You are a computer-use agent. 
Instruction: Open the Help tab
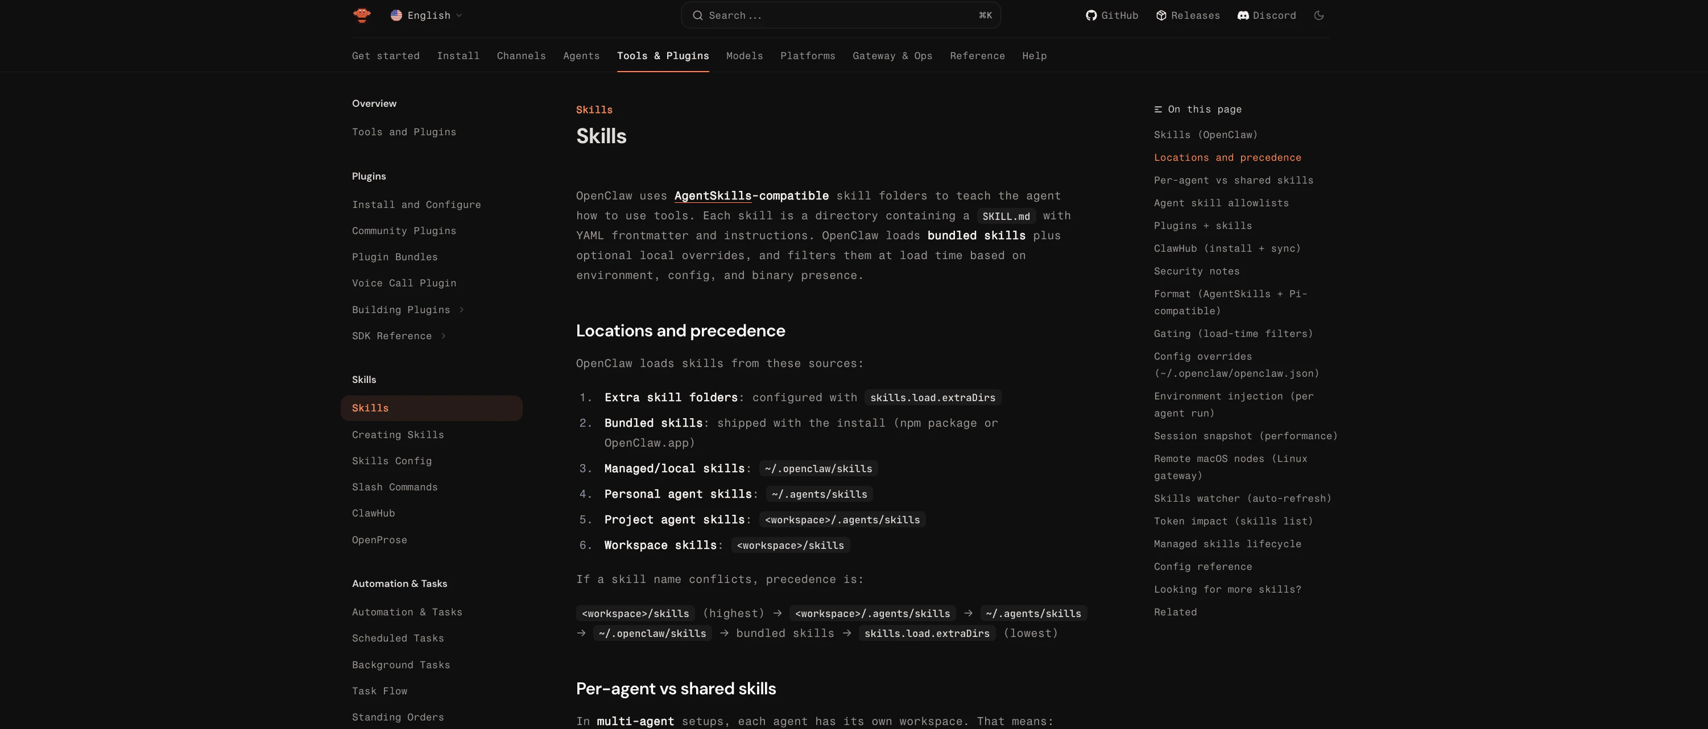1035,56
